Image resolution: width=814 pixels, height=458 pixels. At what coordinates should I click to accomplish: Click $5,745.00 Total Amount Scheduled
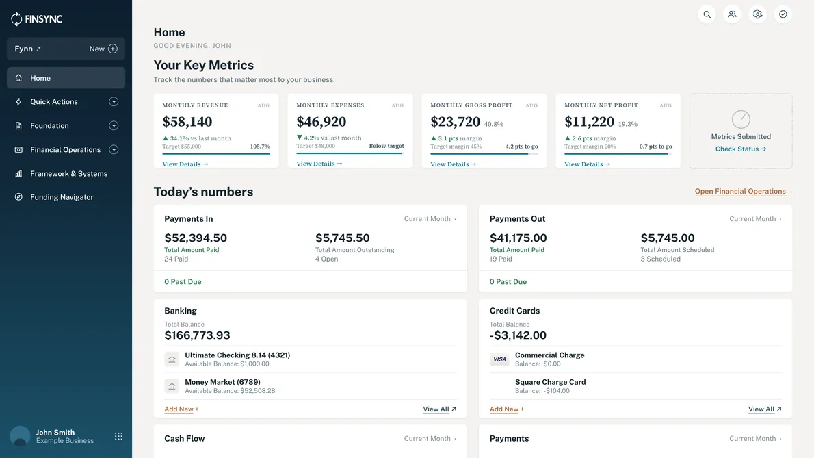coord(668,238)
